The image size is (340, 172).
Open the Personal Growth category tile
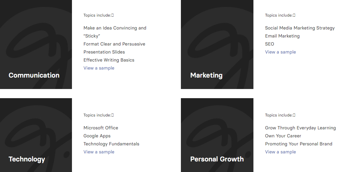click(217, 135)
